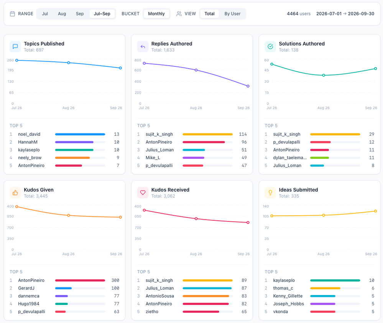
Task: Click noel_david in Topics Published top 5
Action: [29, 134]
